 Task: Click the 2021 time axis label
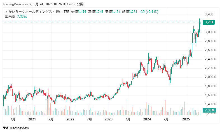[x=32, y=119]
